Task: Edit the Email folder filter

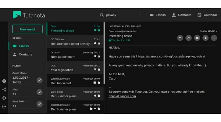Action: pos(40,104)
